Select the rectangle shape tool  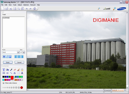pyautogui.click(x=4, y=73)
